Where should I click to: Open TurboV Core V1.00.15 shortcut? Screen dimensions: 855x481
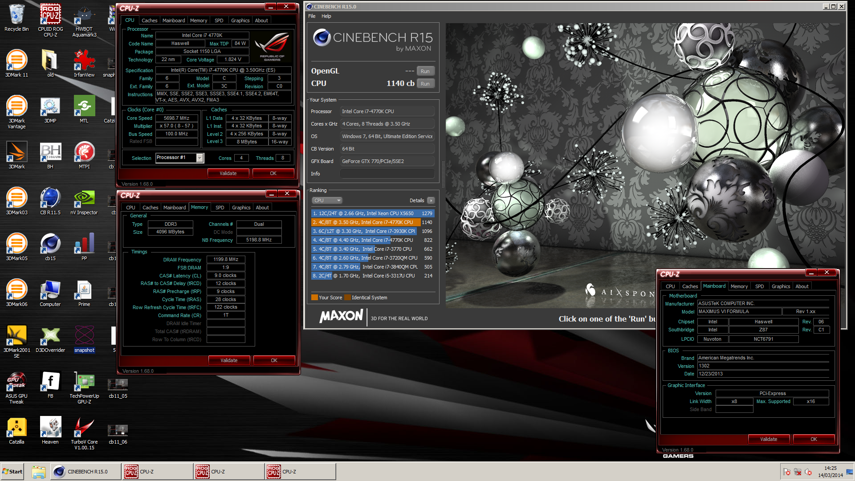pyautogui.click(x=84, y=433)
